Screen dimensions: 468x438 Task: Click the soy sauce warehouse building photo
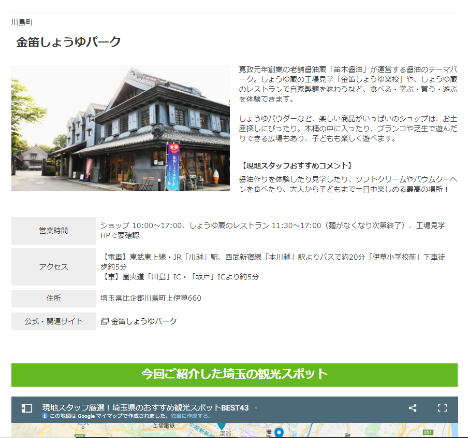pos(121,128)
